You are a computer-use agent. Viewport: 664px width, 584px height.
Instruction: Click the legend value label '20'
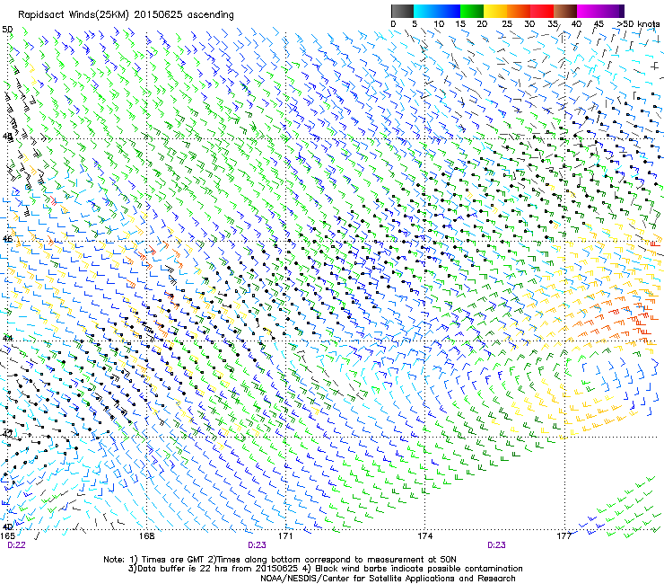pos(482,24)
